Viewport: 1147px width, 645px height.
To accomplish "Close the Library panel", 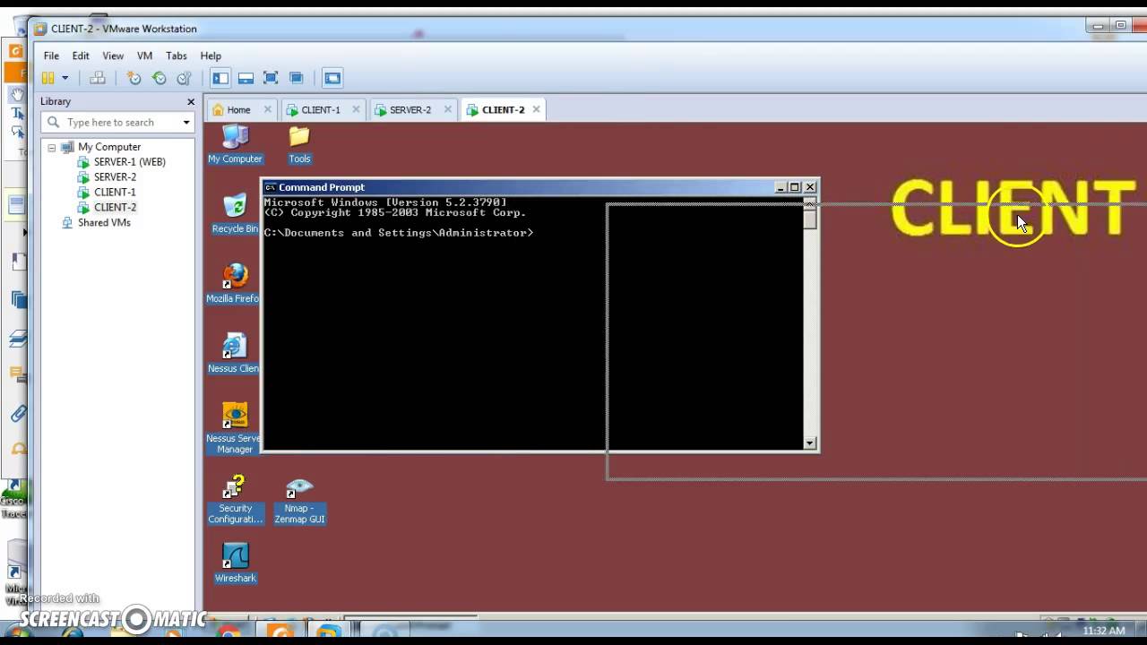I will (190, 102).
